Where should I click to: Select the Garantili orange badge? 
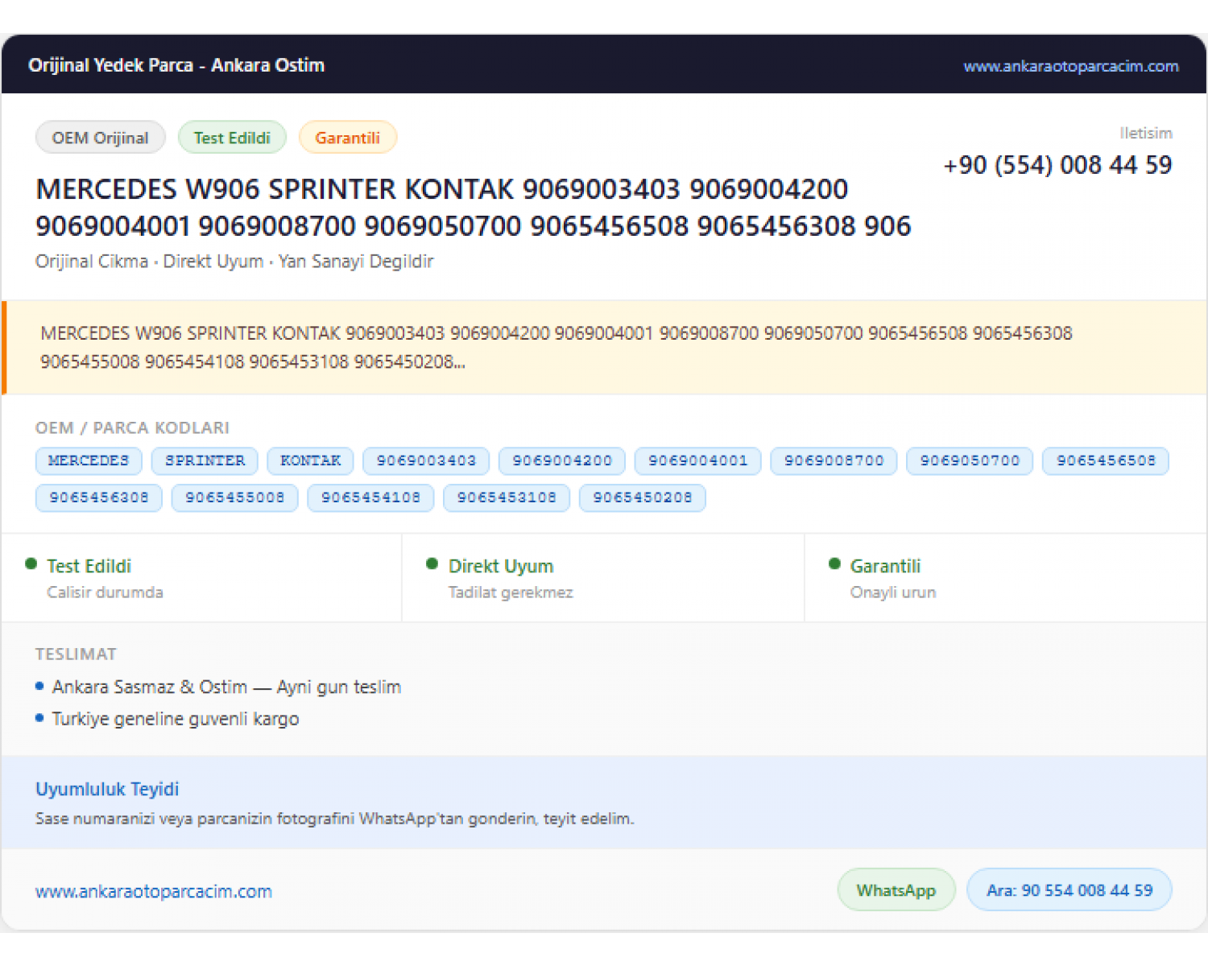pyautogui.click(x=347, y=138)
